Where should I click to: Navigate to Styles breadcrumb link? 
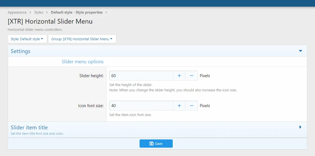(x=39, y=12)
